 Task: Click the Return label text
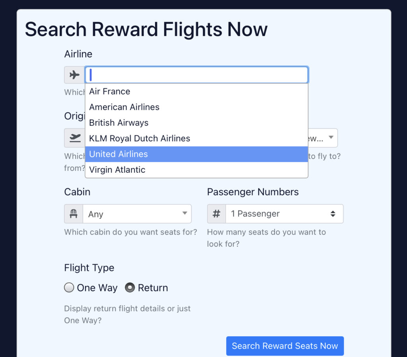(153, 288)
